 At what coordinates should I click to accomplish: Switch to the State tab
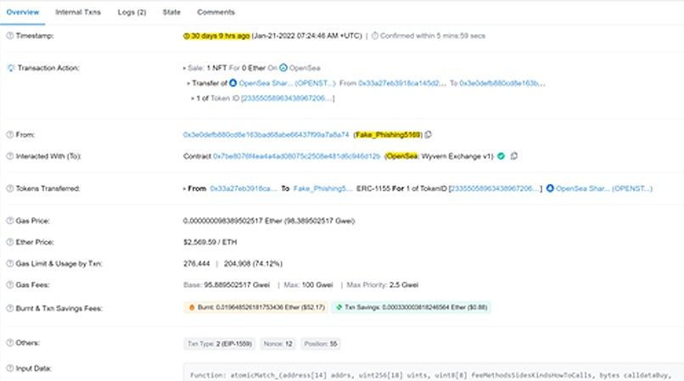[x=171, y=13]
